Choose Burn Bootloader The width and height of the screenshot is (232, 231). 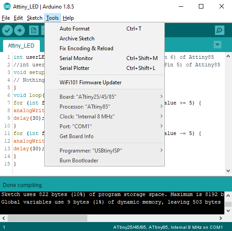click(x=104, y=160)
